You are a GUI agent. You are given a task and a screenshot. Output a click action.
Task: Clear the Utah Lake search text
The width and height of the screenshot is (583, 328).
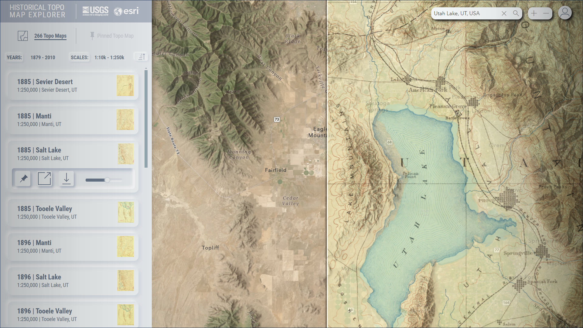pyautogui.click(x=504, y=13)
